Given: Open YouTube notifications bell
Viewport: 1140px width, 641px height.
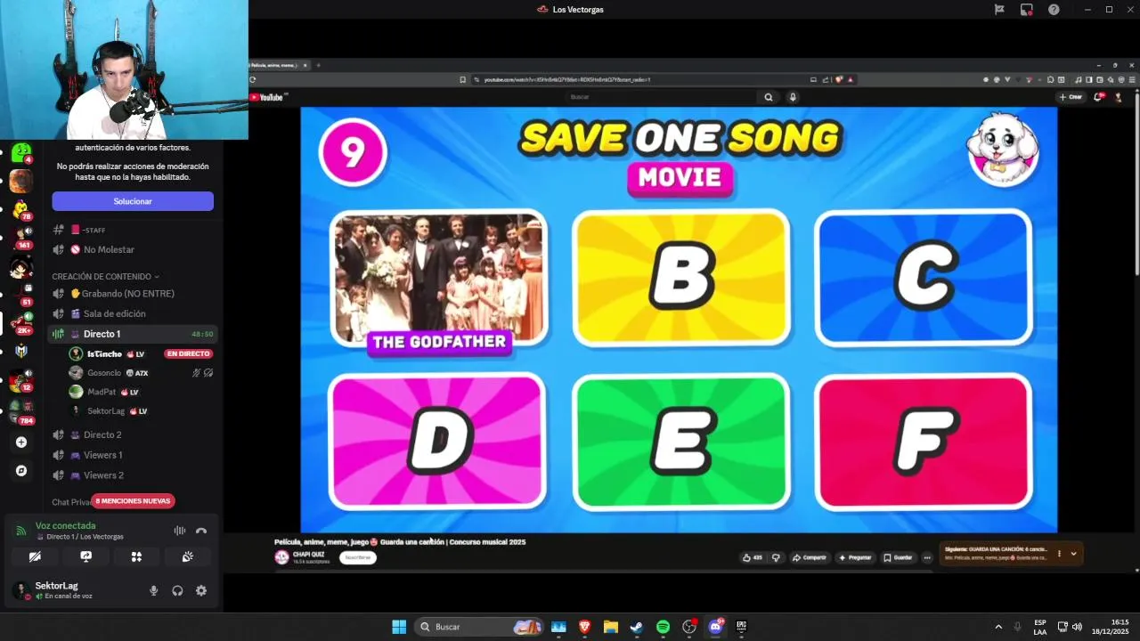Looking at the screenshot, I should coord(1098,97).
